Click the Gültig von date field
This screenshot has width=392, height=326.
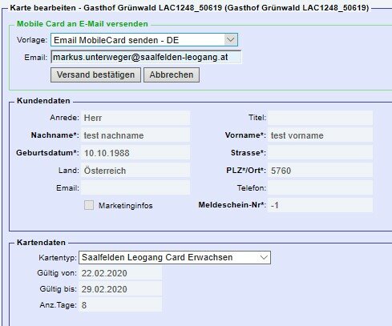coord(120,273)
